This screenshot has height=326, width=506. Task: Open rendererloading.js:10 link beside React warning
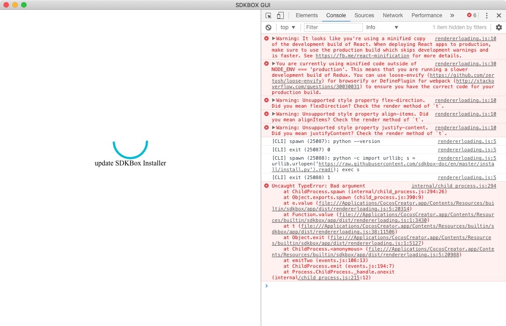[465, 39]
